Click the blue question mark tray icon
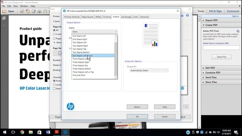 pos(188,132)
